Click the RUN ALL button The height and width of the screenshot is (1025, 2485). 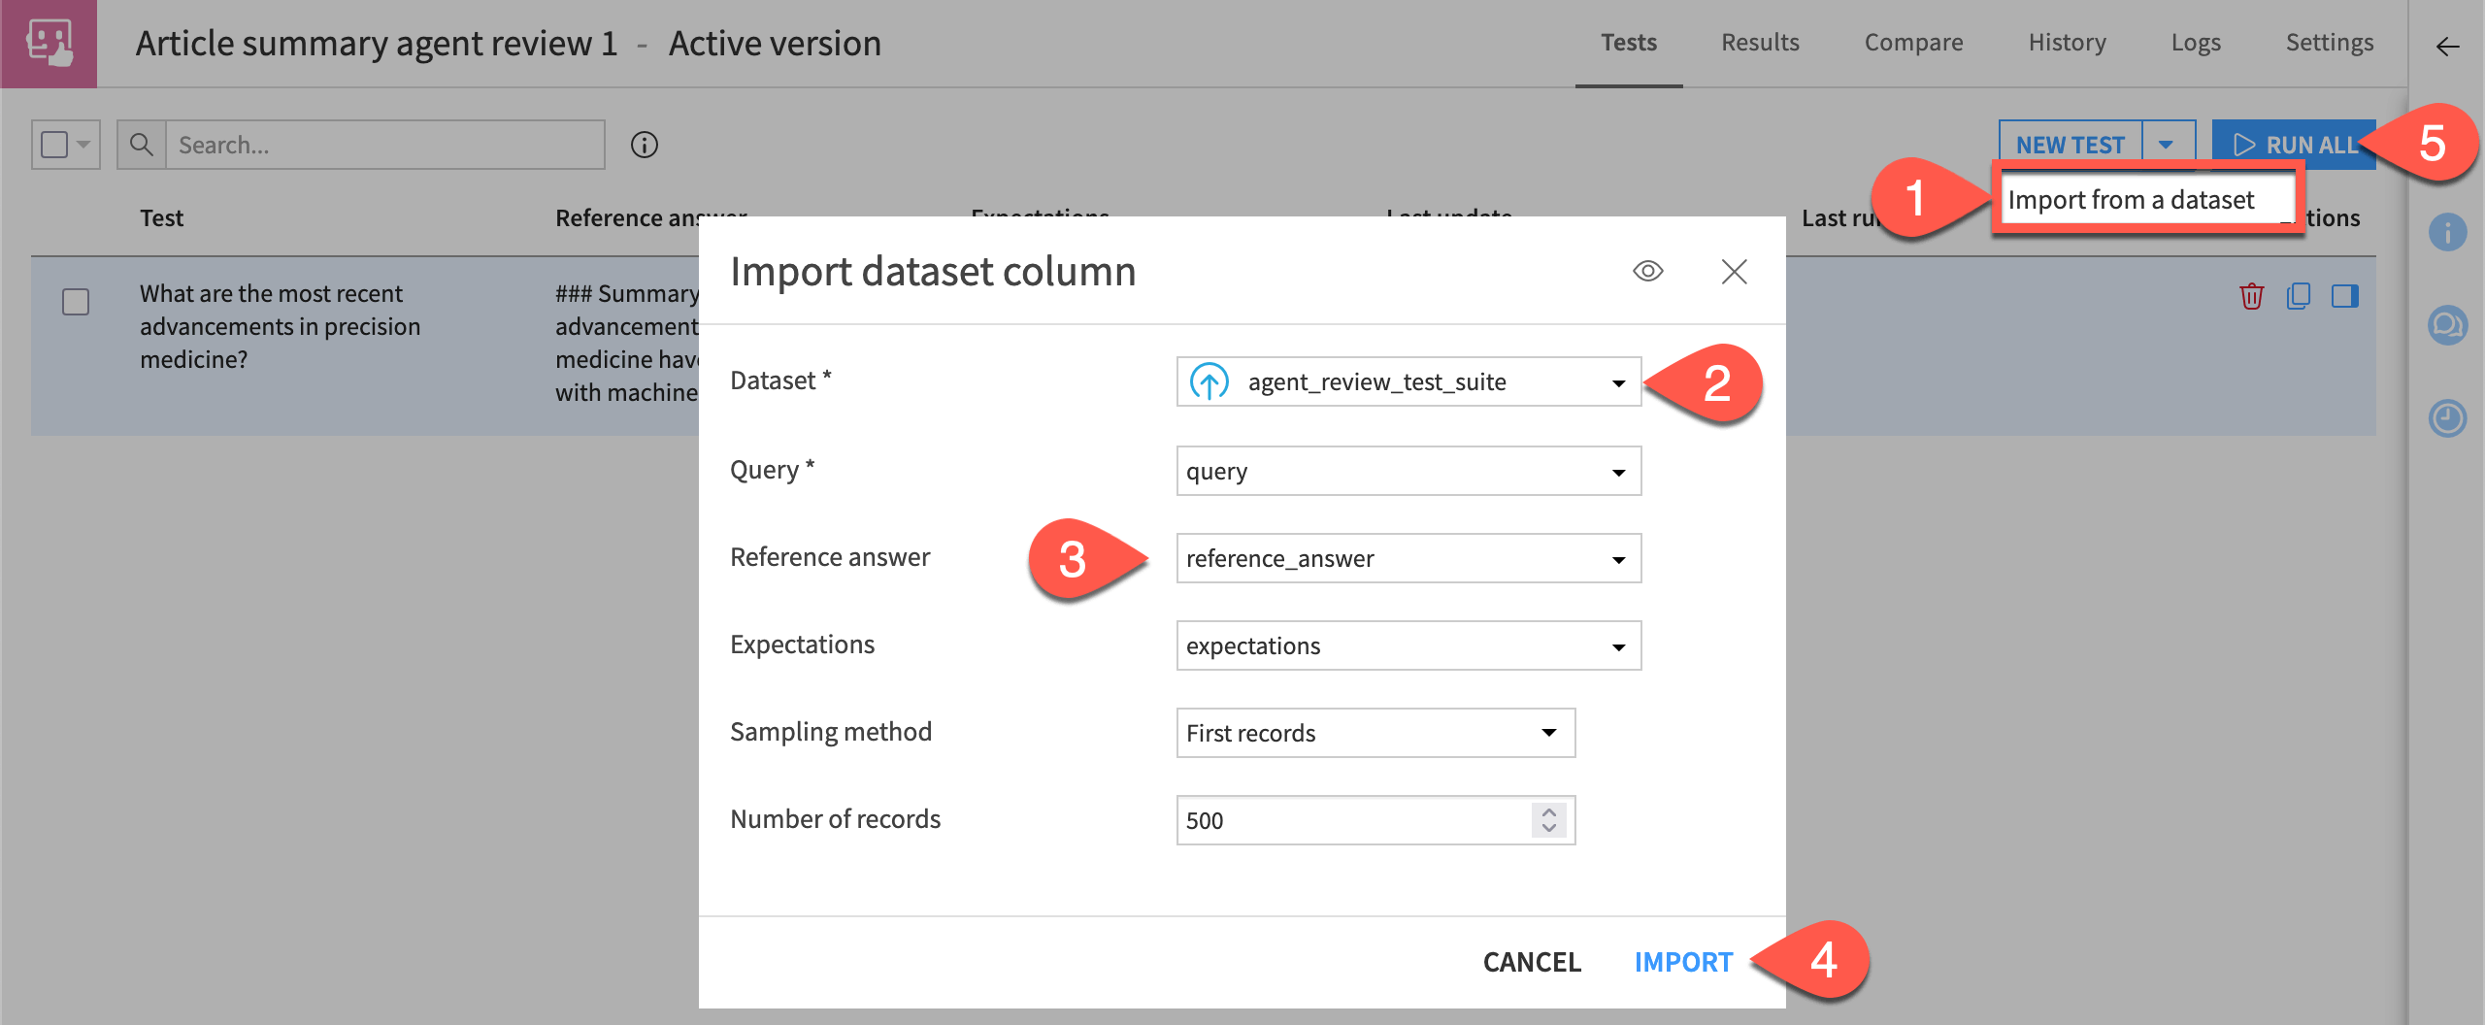click(x=2294, y=146)
